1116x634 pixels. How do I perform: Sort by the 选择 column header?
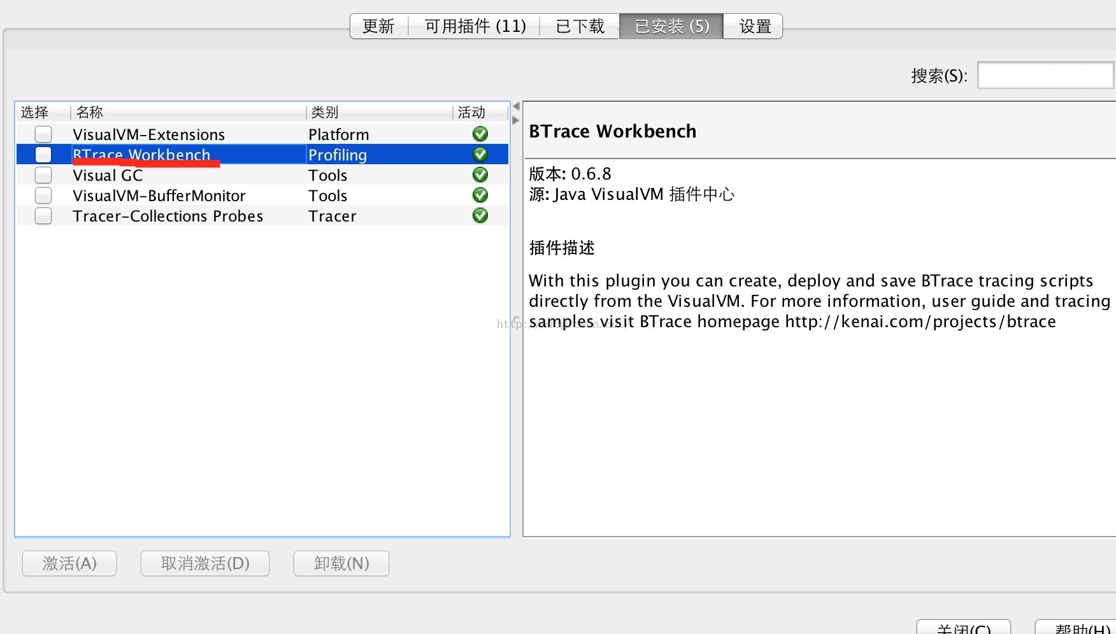click(42, 112)
